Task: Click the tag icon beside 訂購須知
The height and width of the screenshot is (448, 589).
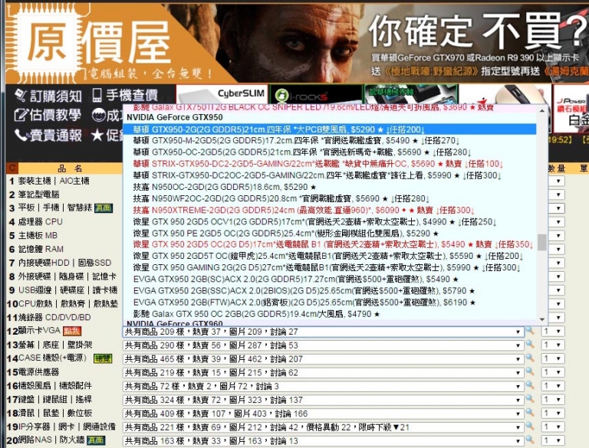Action: pos(21,96)
